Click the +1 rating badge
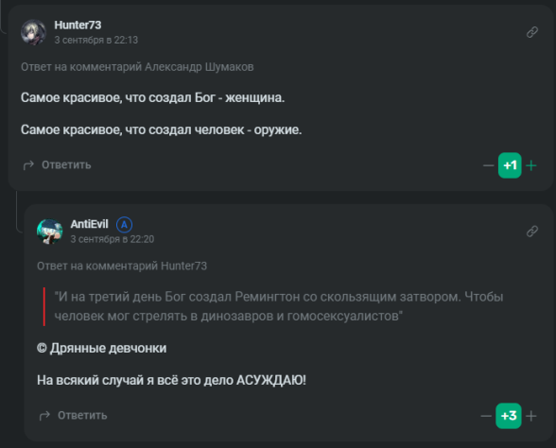 click(x=510, y=165)
